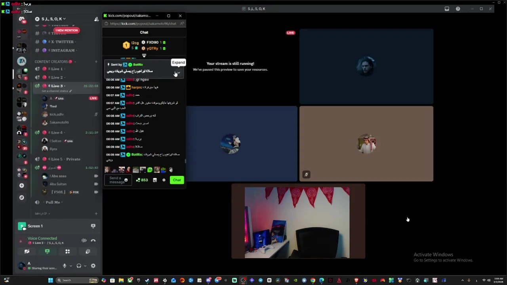
Task: Click the Voice Connected status text
Action: [42, 238]
